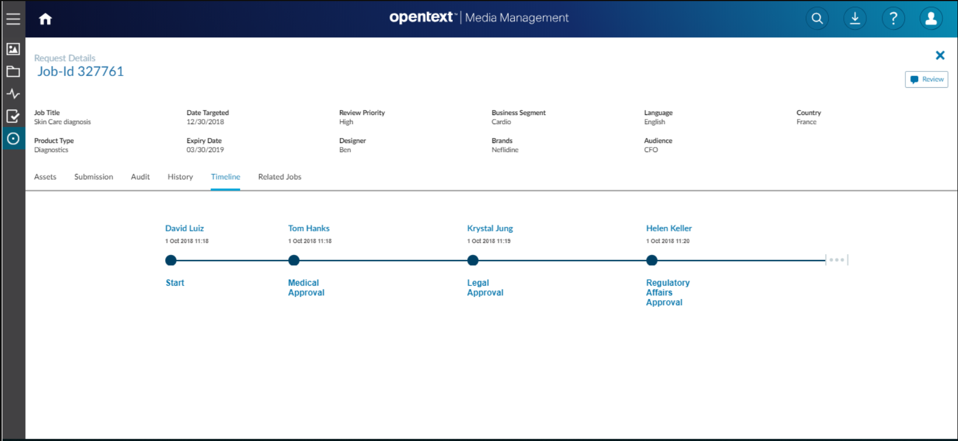Open the image assets sidebar icon

coord(13,49)
